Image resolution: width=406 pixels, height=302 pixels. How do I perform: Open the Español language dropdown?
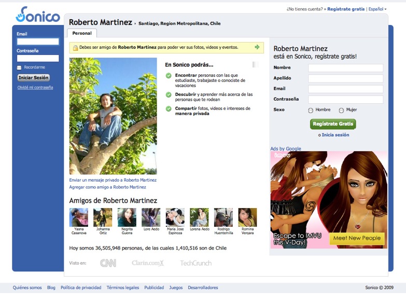click(x=377, y=9)
